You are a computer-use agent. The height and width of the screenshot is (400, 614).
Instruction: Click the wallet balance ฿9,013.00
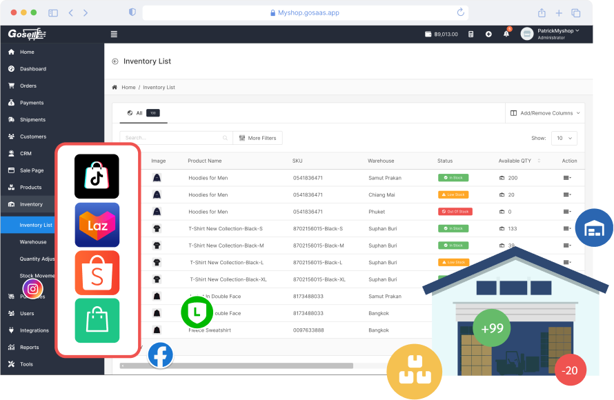point(442,34)
